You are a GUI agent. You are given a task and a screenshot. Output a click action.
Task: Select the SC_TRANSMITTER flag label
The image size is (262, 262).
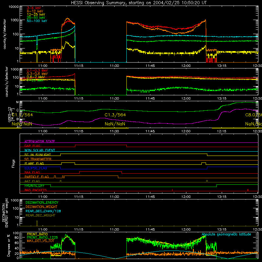[38, 159]
